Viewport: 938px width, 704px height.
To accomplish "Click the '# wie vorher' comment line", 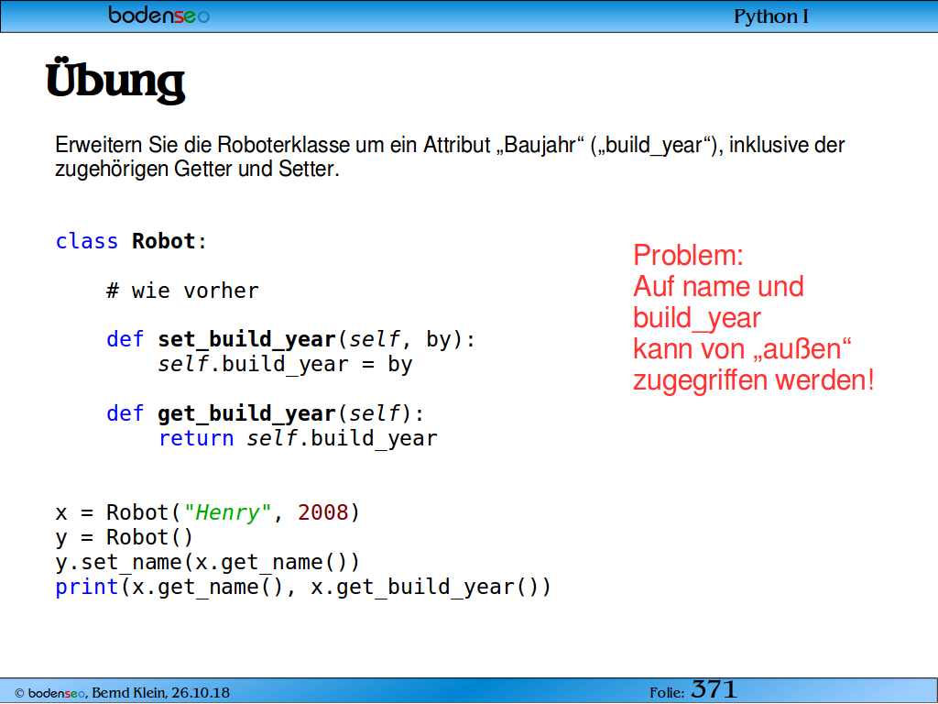I will coord(182,291).
